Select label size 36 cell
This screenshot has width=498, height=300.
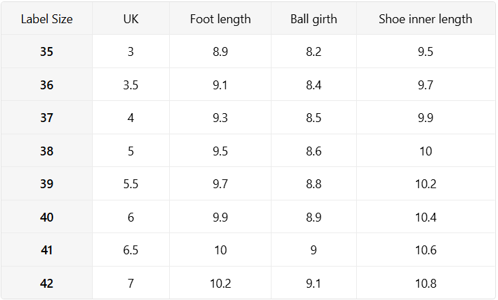(46, 85)
